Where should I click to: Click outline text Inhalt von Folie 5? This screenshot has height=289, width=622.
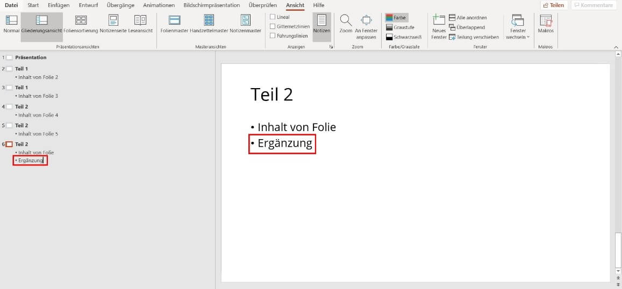(x=38, y=134)
